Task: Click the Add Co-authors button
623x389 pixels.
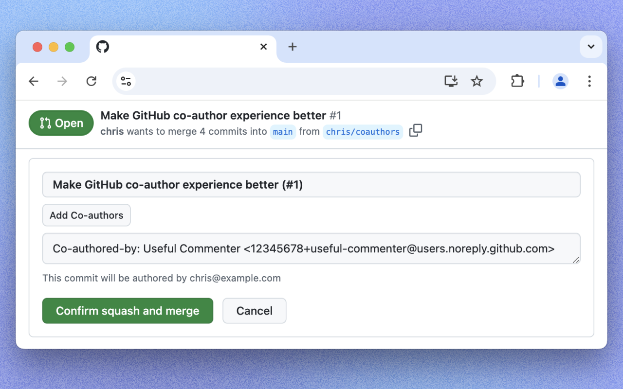Action: [x=87, y=215]
